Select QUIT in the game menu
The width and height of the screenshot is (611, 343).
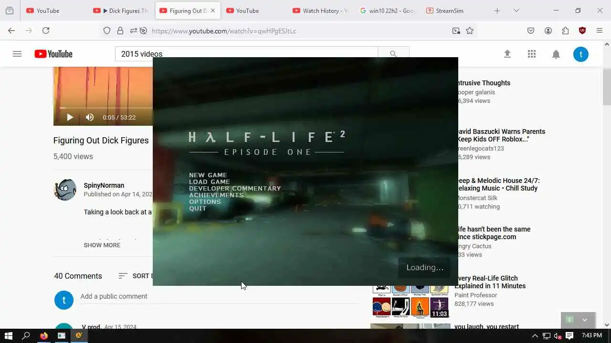(x=198, y=208)
